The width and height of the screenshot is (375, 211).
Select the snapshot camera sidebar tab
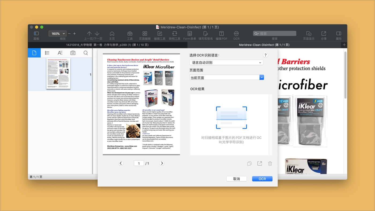[x=73, y=53]
